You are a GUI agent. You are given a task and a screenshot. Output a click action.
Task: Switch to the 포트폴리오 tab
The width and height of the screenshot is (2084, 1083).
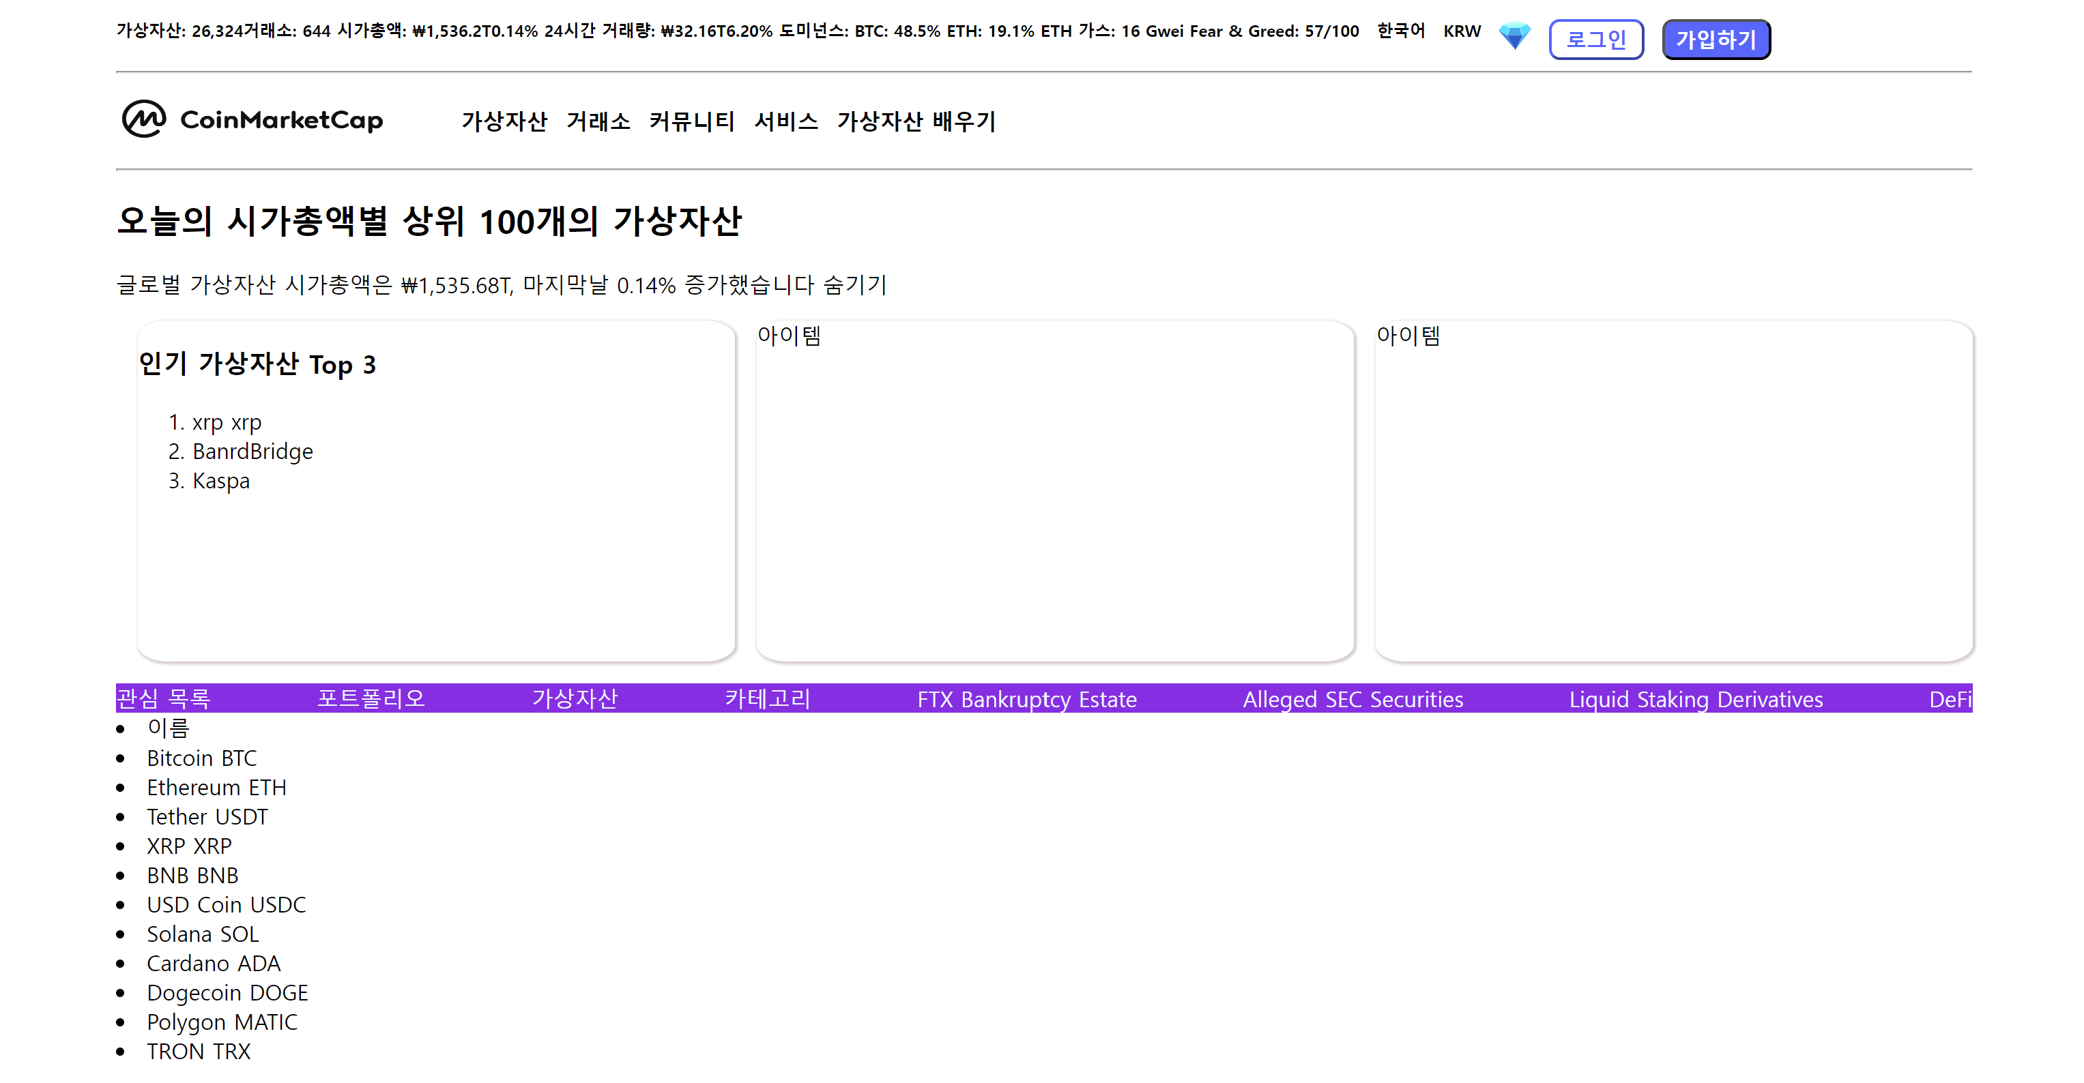[x=371, y=698]
